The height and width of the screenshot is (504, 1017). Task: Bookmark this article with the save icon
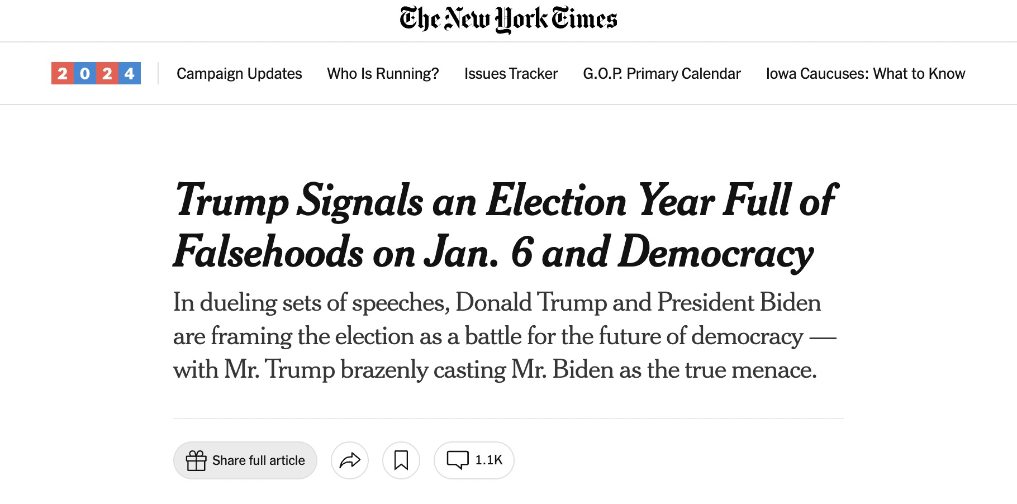click(x=401, y=460)
